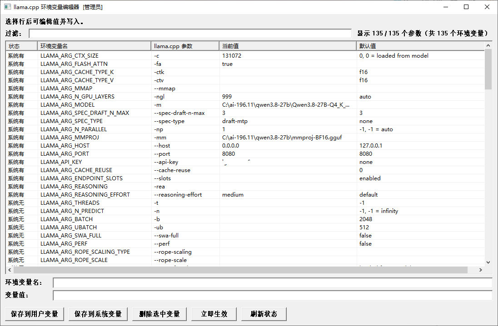Viewport: 498px width, 326px height.
Task: Click the --spec-draft-n-max parameter cell
Action: point(179,113)
